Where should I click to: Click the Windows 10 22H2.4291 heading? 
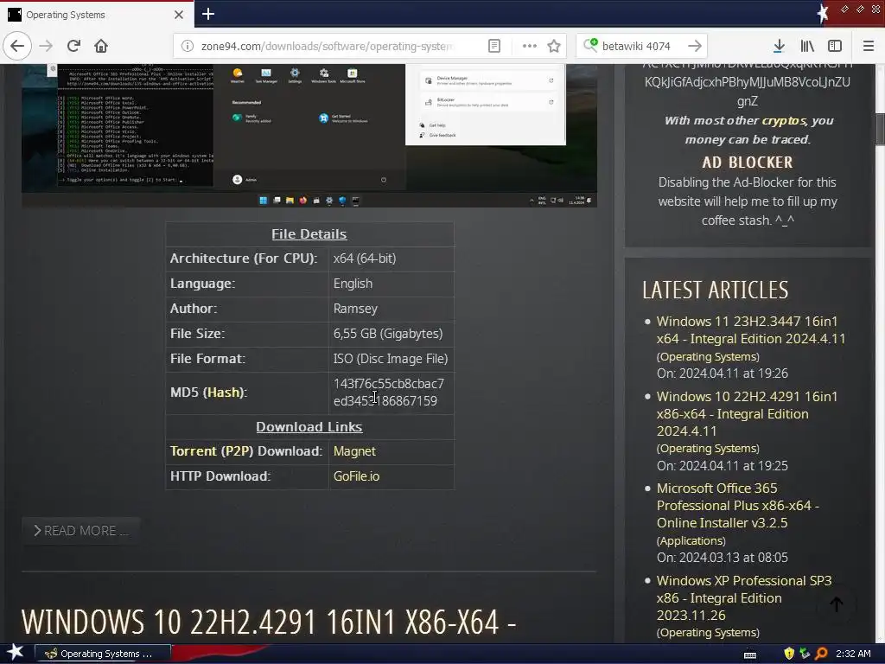269,622
